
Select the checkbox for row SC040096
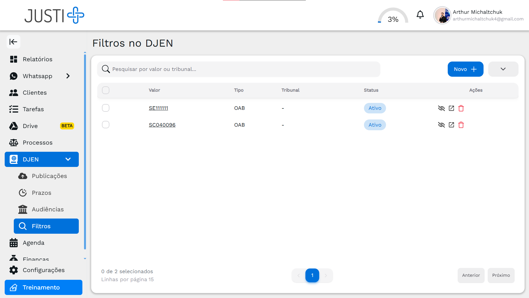pos(106,124)
